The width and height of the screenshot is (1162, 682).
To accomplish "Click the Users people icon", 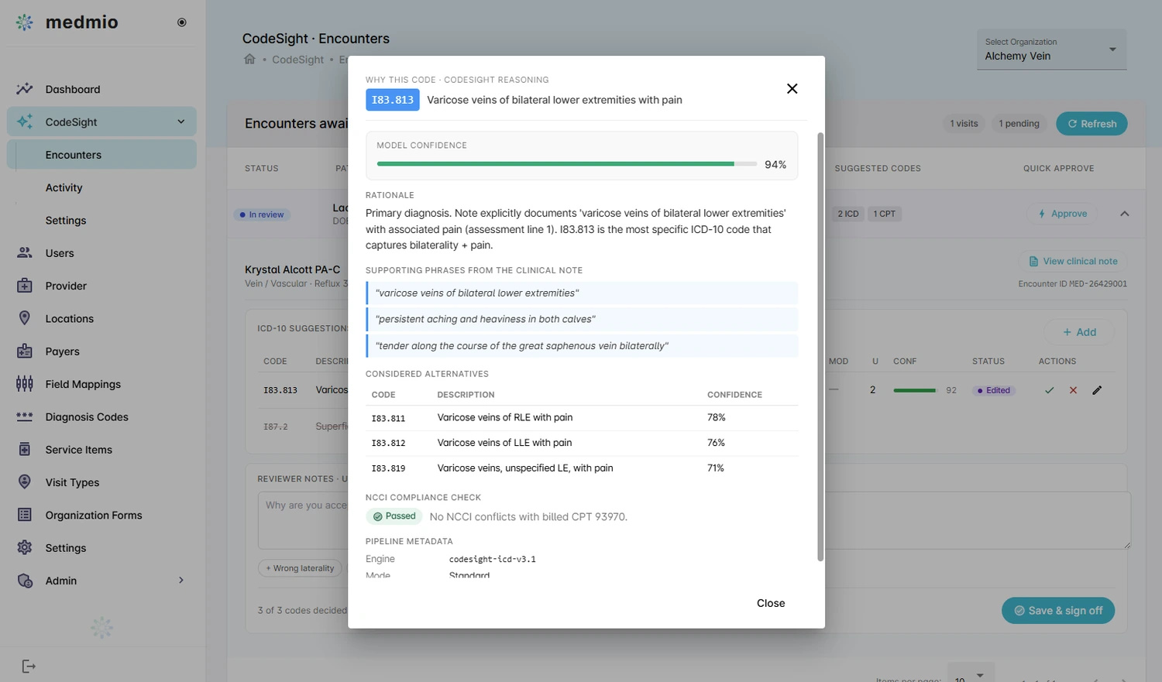I will coord(25,253).
